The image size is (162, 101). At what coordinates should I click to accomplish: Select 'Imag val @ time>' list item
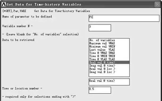click(109, 66)
